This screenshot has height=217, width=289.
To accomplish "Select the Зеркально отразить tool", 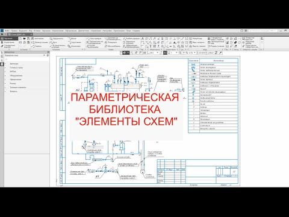I will click(x=128, y=42).
